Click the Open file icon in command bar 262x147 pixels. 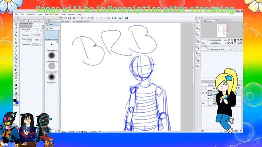[x=66, y=18]
